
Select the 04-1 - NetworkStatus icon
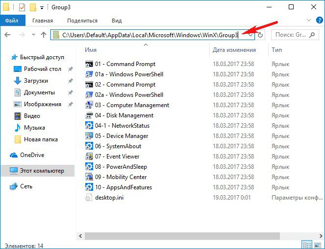point(89,126)
